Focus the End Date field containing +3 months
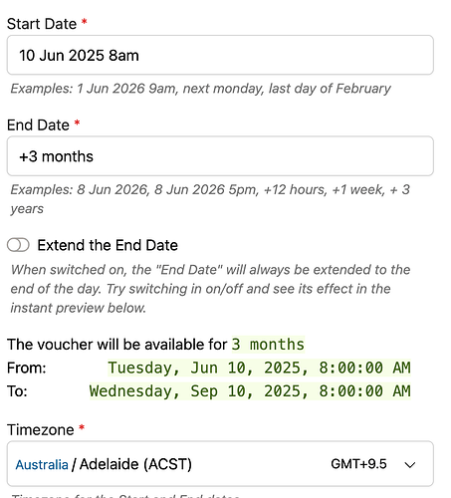The image size is (451, 498). 220,156
